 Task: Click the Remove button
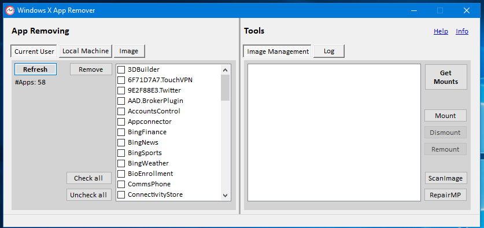[91, 69]
